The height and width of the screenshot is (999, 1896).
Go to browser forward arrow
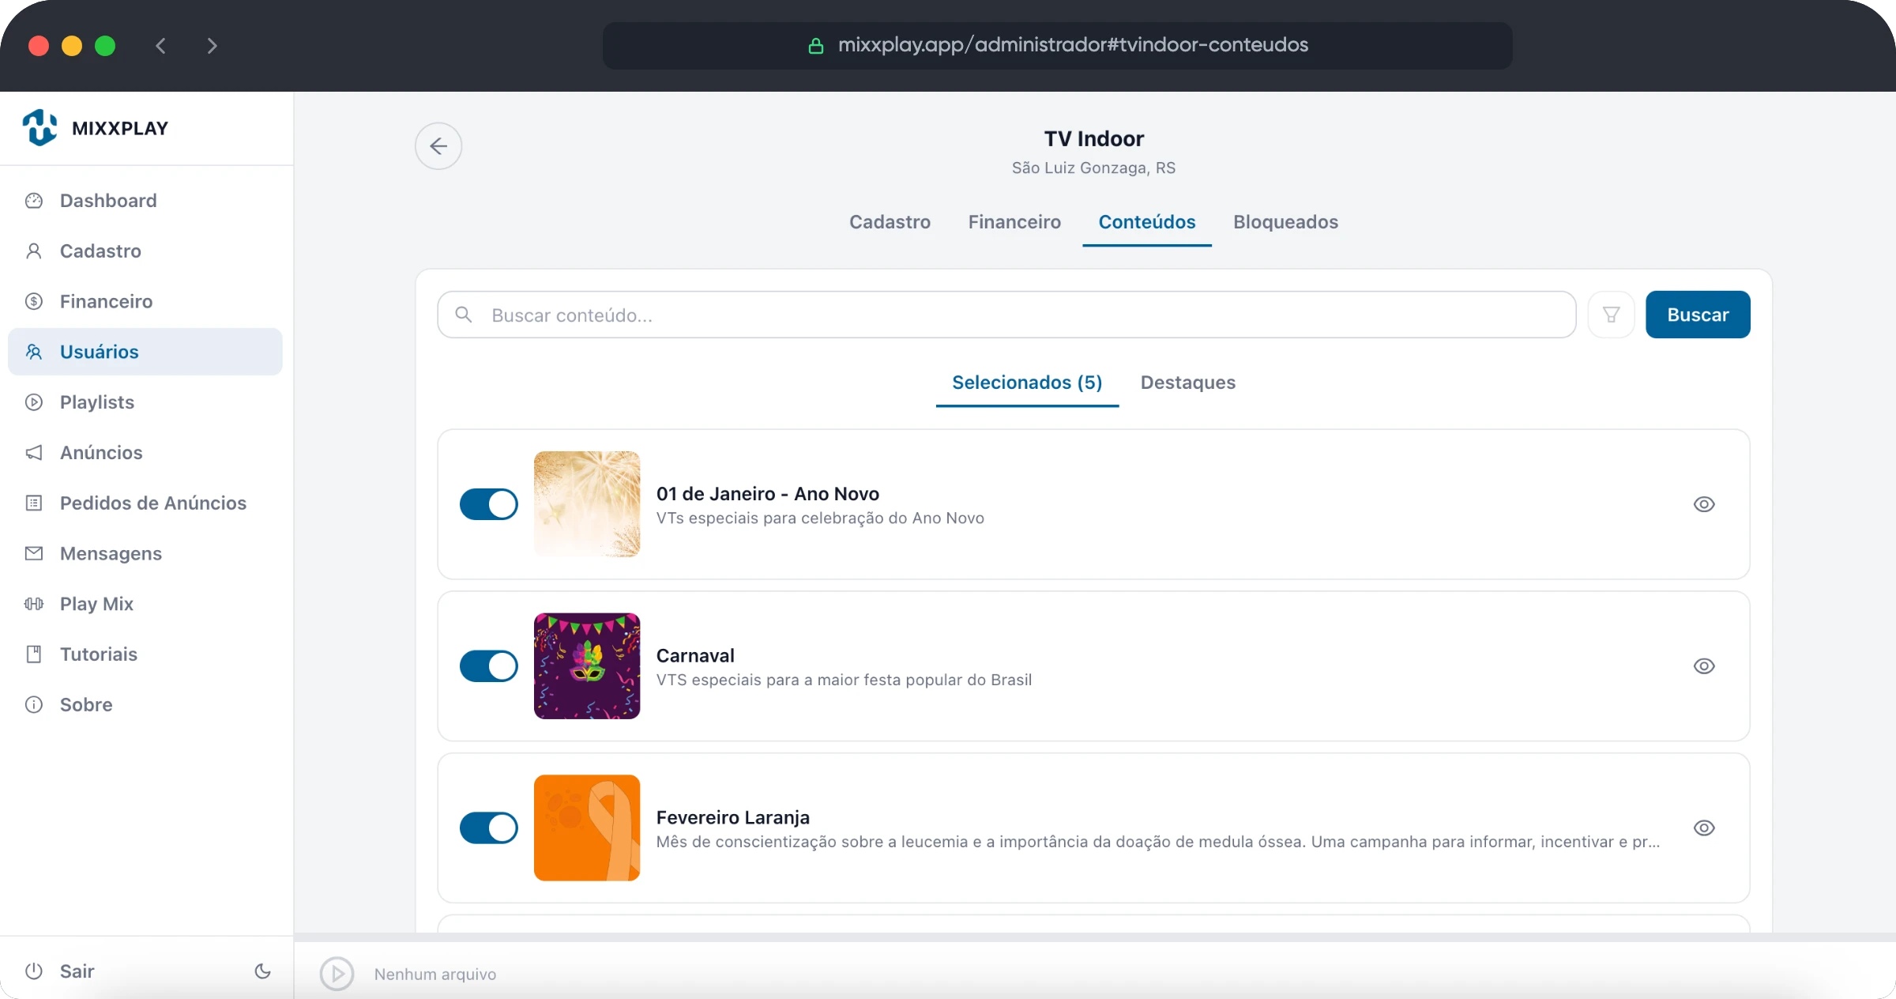212,46
